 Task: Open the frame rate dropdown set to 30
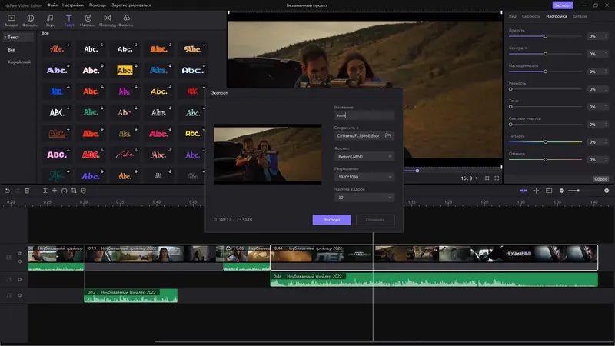click(x=364, y=198)
